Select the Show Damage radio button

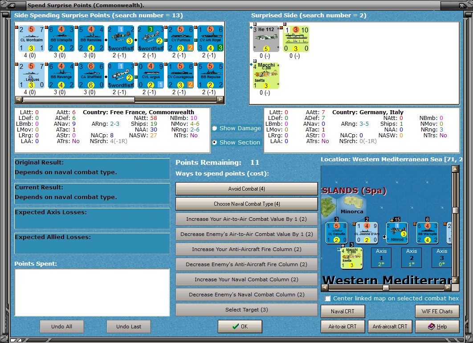[215, 128]
